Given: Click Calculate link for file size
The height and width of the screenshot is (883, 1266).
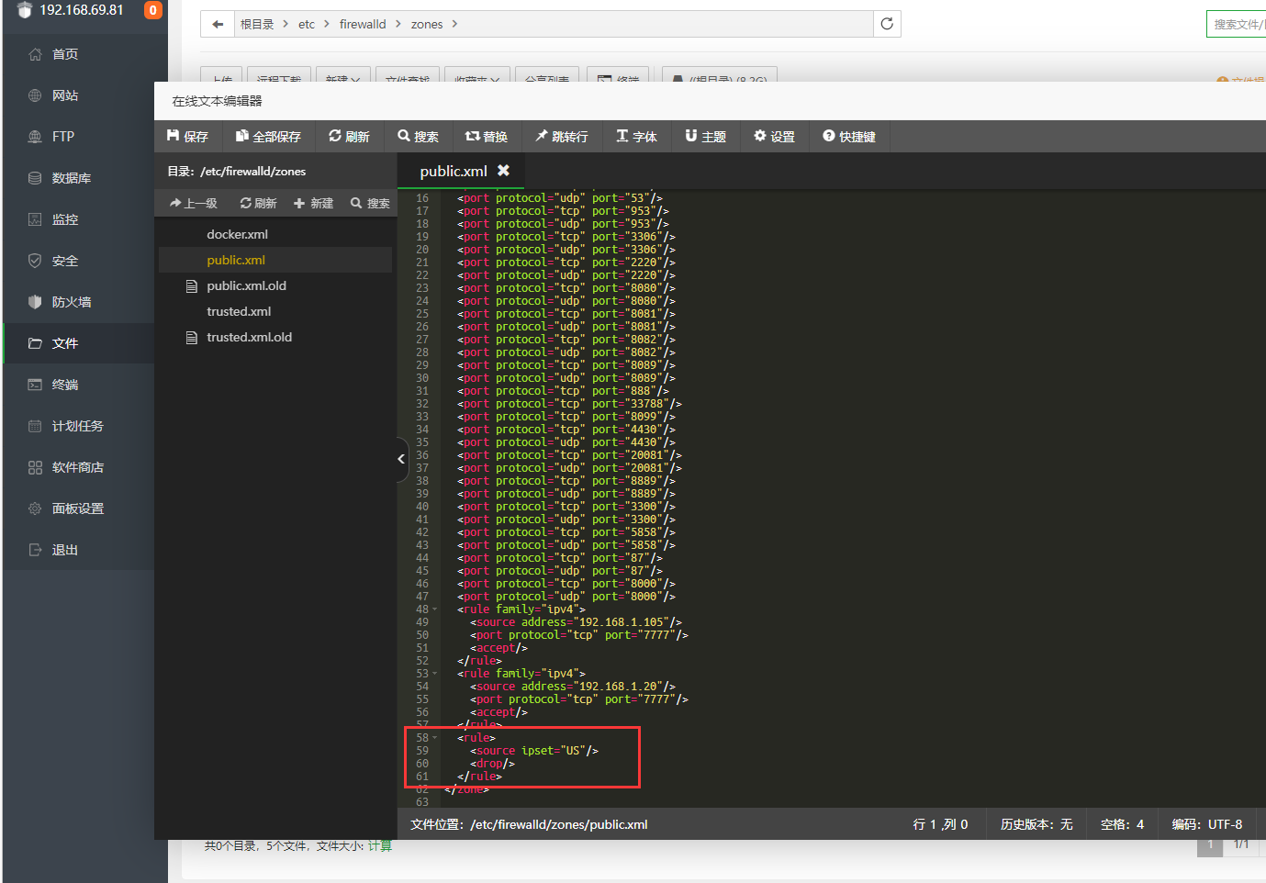Looking at the screenshot, I should click(x=380, y=846).
